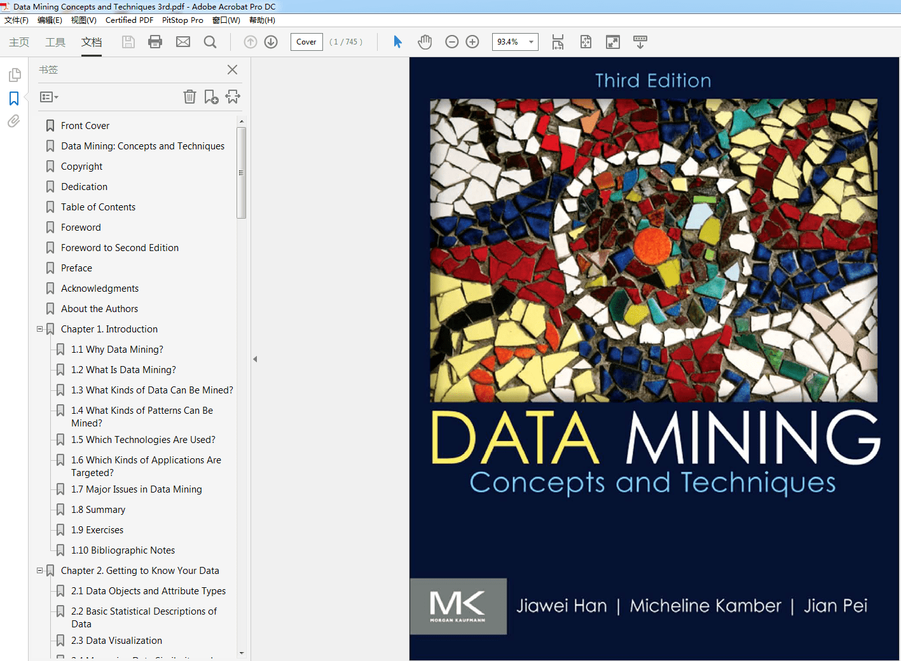Open the 文件(F) menu
Screen dimensions: 901x661
[x=16, y=20]
